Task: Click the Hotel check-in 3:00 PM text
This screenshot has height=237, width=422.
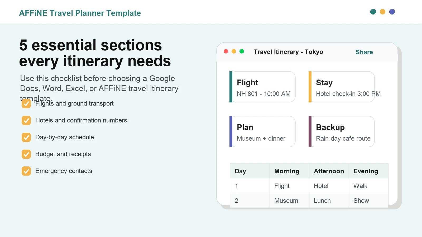Action: click(348, 94)
